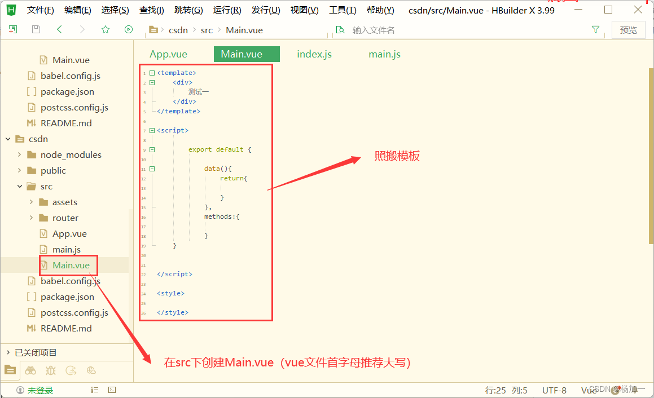Click the file search magnifier icon
This screenshot has height=398, width=654.
(340, 29)
